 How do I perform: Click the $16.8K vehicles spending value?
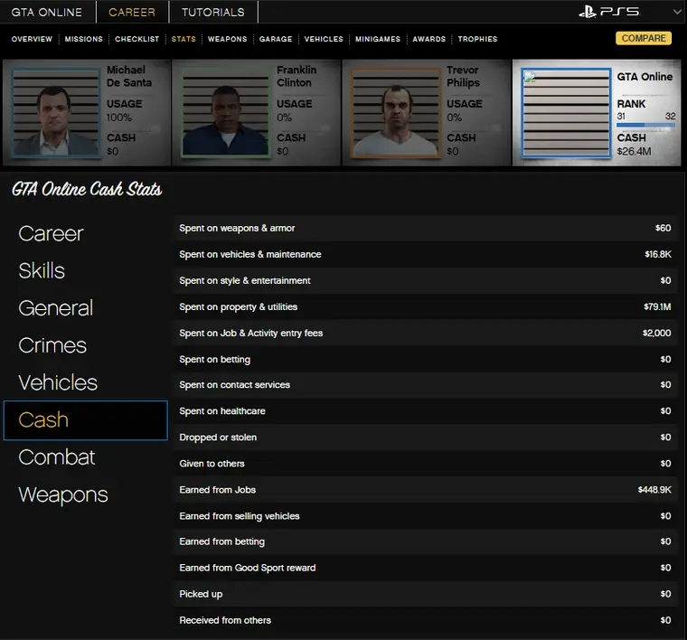(658, 255)
